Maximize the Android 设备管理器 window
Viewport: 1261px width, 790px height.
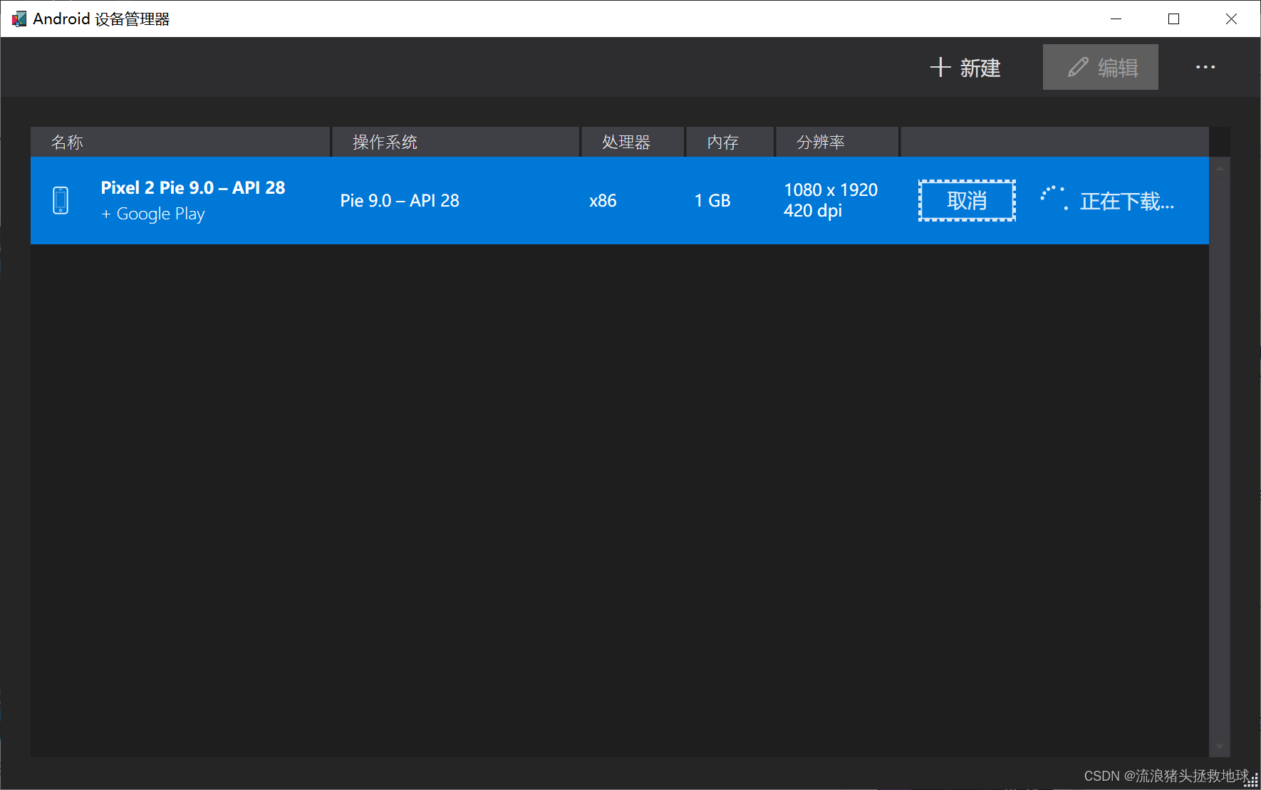1174,19
